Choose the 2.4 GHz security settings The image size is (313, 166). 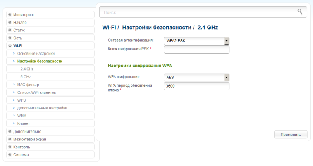[x=50, y=69]
